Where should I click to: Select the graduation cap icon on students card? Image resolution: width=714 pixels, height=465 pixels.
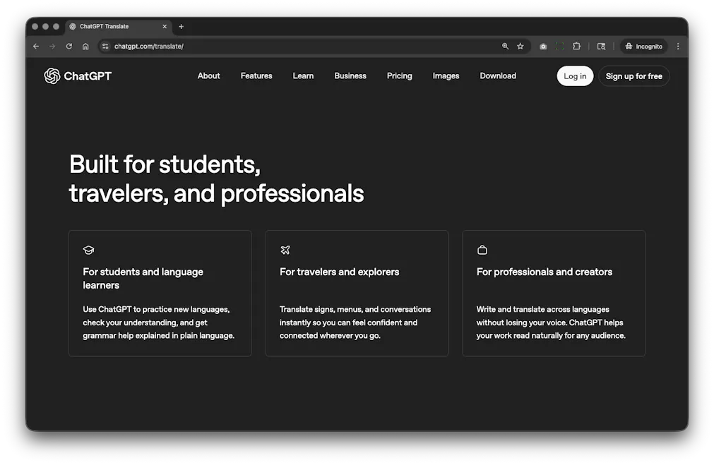pos(88,250)
